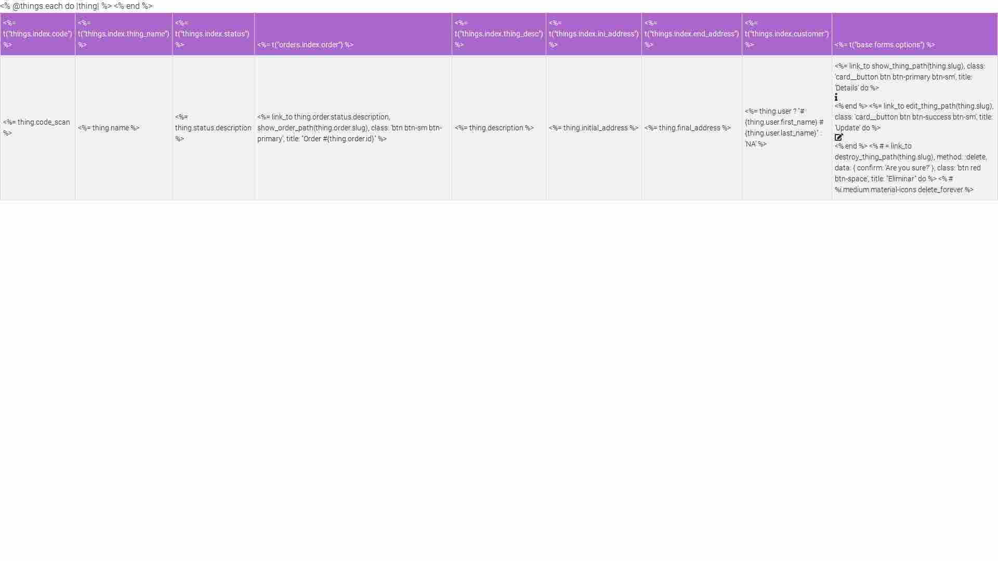Viewport: 998px width, 561px height.
Task: Click the things.index.end_address column header
Action: click(x=691, y=34)
